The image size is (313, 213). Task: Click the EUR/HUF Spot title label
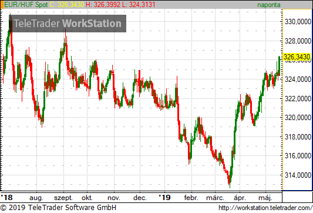tap(26, 5)
